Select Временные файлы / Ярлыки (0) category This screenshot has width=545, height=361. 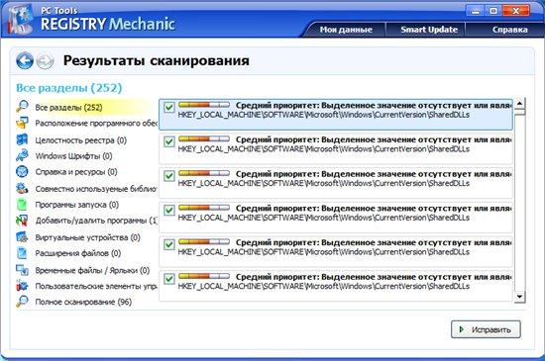92,270
